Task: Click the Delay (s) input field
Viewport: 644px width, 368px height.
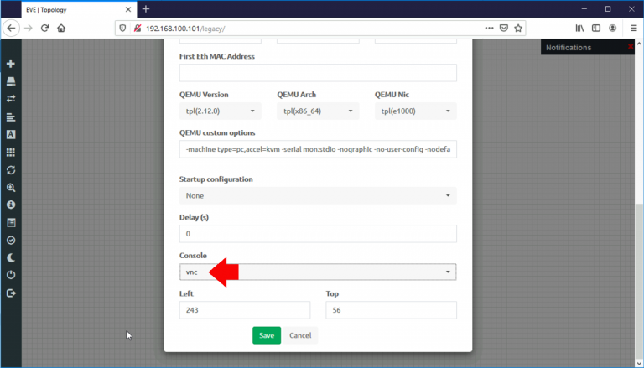Action: pyautogui.click(x=318, y=234)
